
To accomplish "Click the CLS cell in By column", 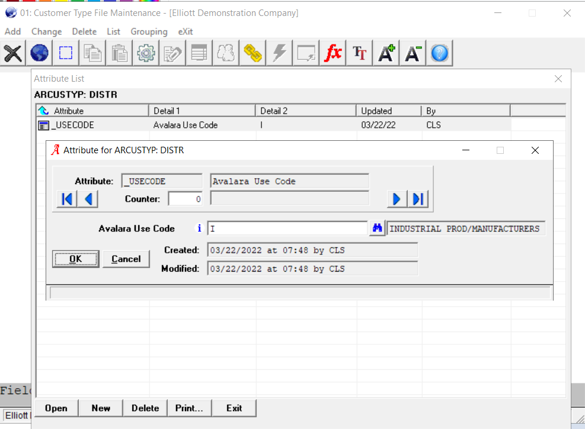I will 433,125.
